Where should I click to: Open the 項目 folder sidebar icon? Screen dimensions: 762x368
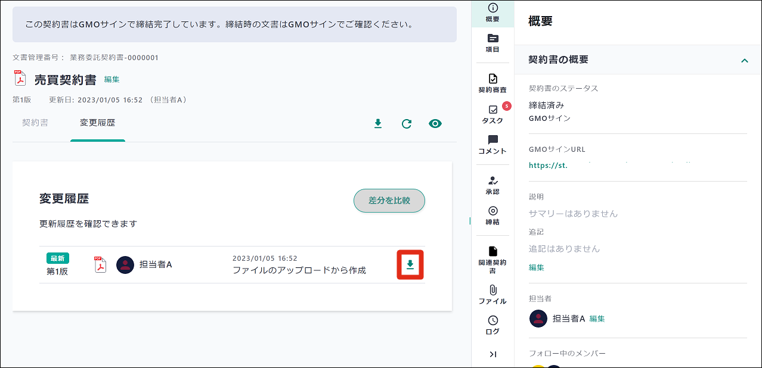(492, 43)
